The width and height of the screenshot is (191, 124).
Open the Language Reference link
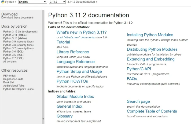(x=76, y=62)
